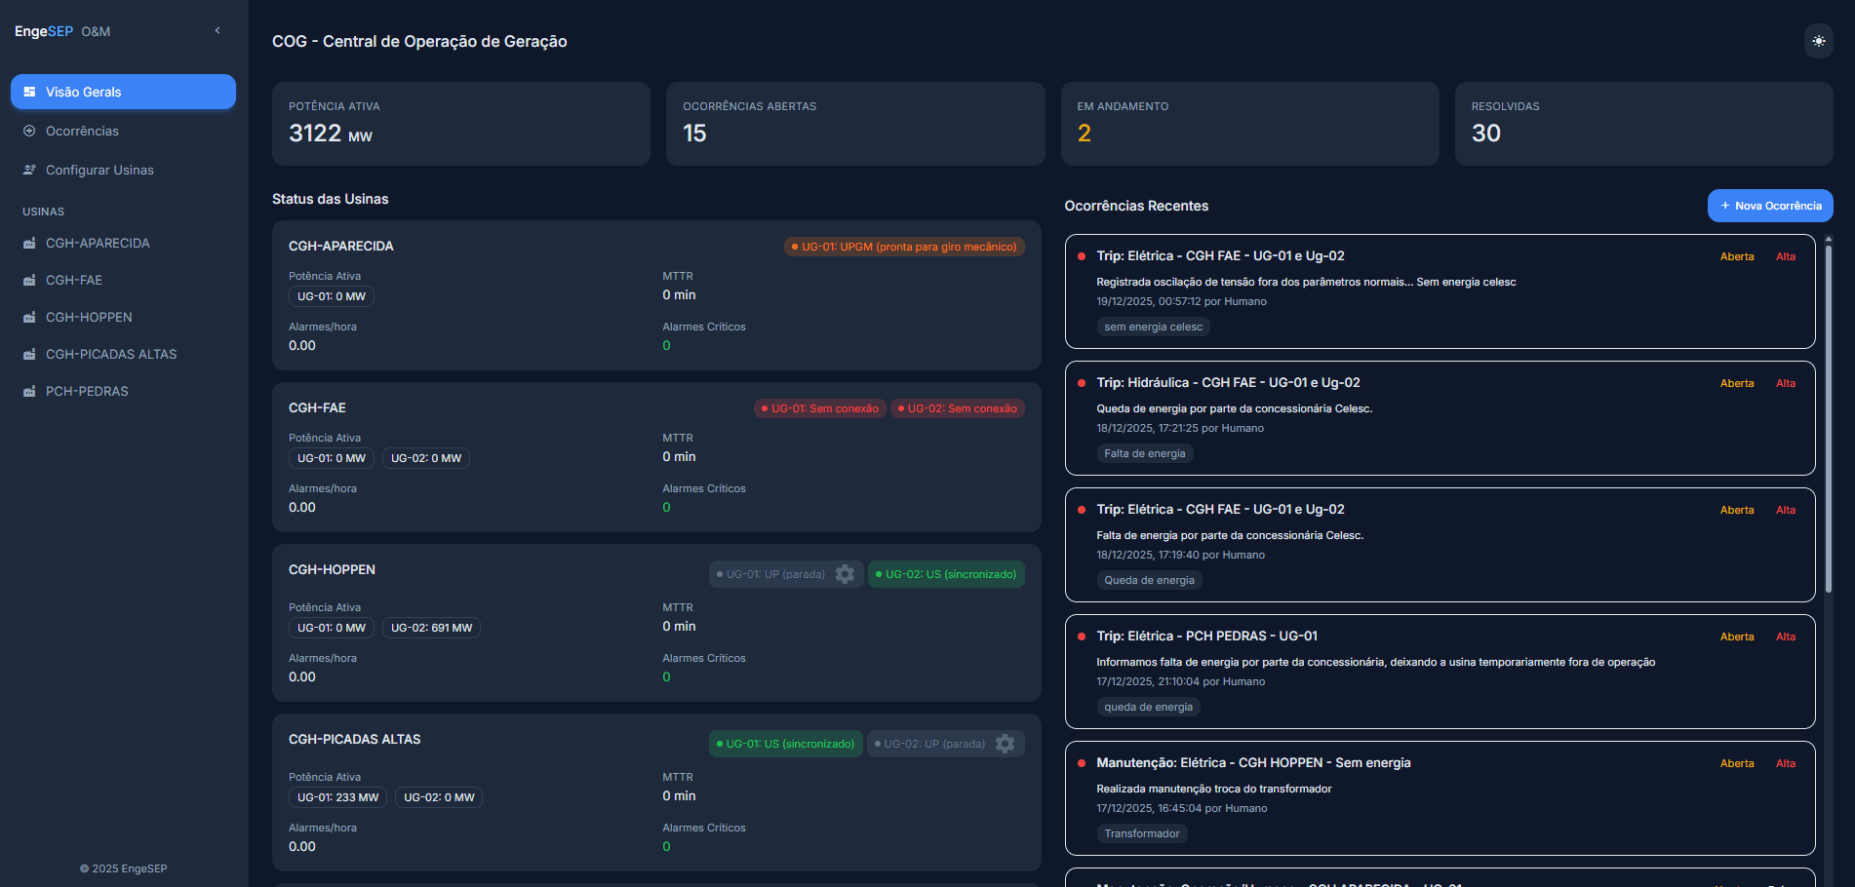This screenshot has width=1855, height=887.
Task: Select the Transformador tag on the maintenance occurrence
Action: point(1141,832)
